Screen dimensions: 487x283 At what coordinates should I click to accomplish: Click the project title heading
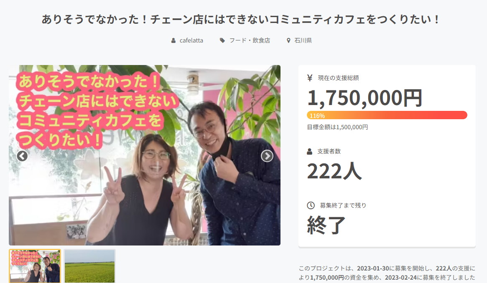[241, 20]
